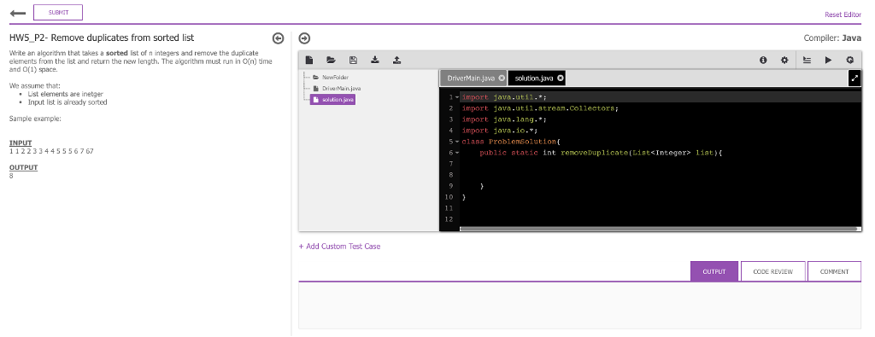Close the solution.java tab
Image resolution: width=875 pixels, height=337 pixels.
[561, 78]
